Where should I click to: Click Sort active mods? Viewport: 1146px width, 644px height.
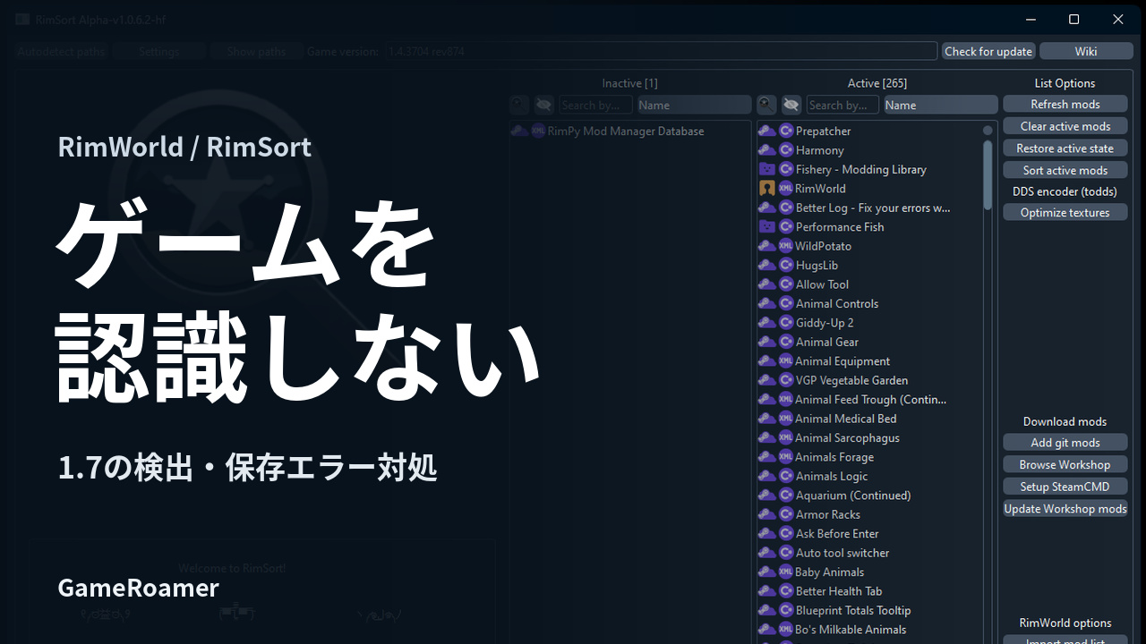tap(1065, 170)
